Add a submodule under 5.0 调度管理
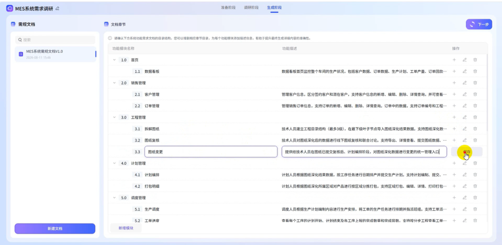Viewport: 502px width, 245px height. (x=454, y=198)
